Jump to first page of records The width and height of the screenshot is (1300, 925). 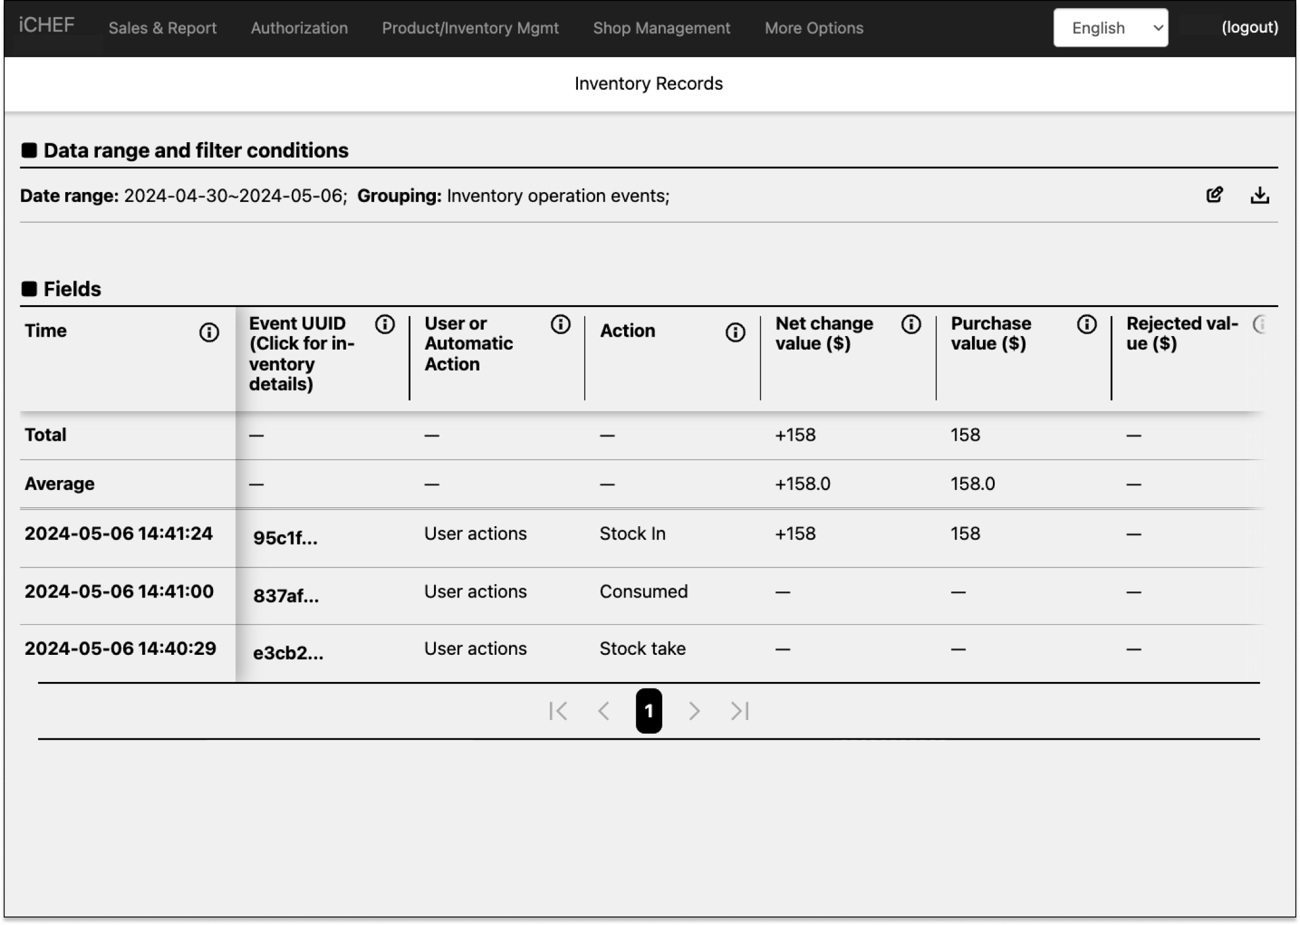[x=558, y=711]
